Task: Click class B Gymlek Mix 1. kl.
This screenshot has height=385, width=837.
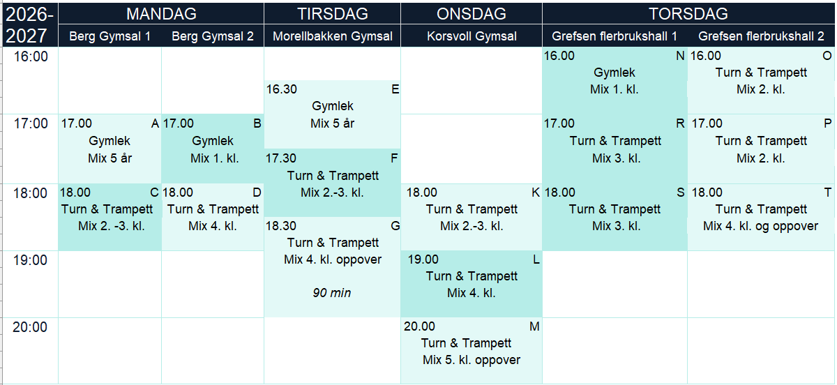Action: click(213, 149)
